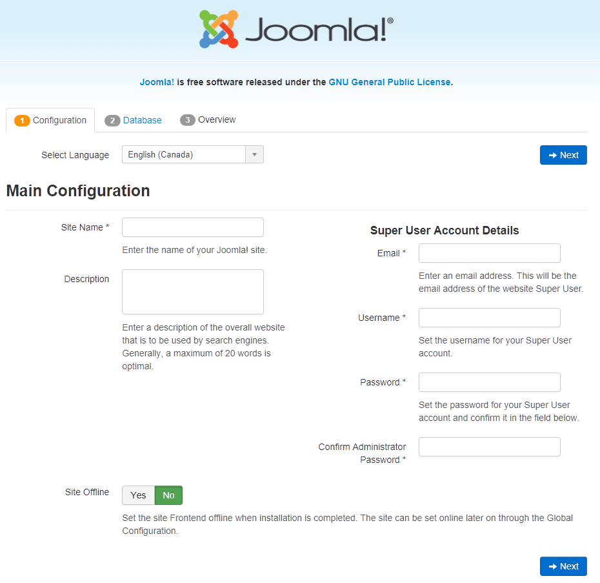Image resolution: width=600 pixels, height=583 pixels.
Task: Focus the Site Name input field
Action: 193,227
